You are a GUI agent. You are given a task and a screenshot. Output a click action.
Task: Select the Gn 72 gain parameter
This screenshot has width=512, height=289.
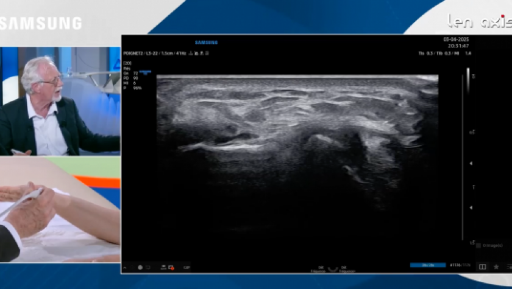130,73
